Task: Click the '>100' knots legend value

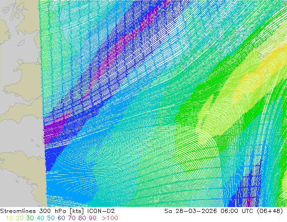Action: [110, 218]
